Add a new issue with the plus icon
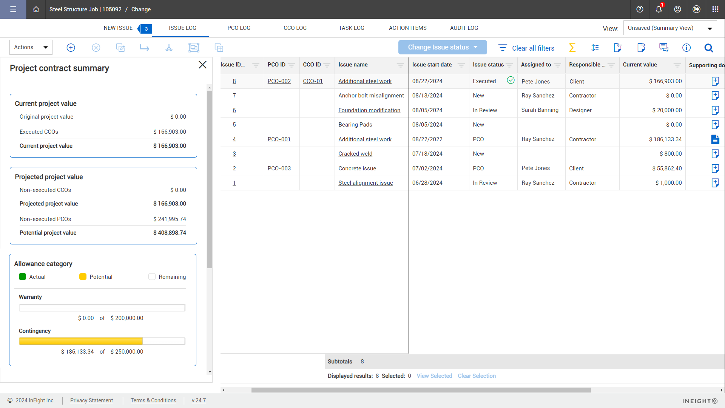 [x=71, y=48]
